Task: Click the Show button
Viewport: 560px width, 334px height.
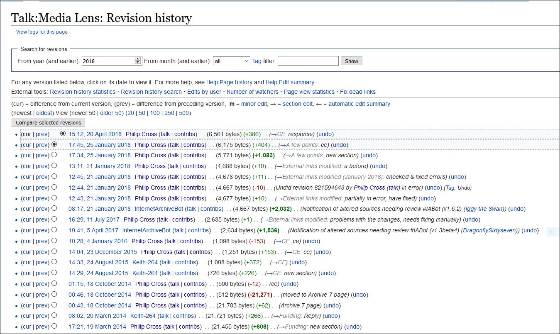Action: tap(352, 61)
